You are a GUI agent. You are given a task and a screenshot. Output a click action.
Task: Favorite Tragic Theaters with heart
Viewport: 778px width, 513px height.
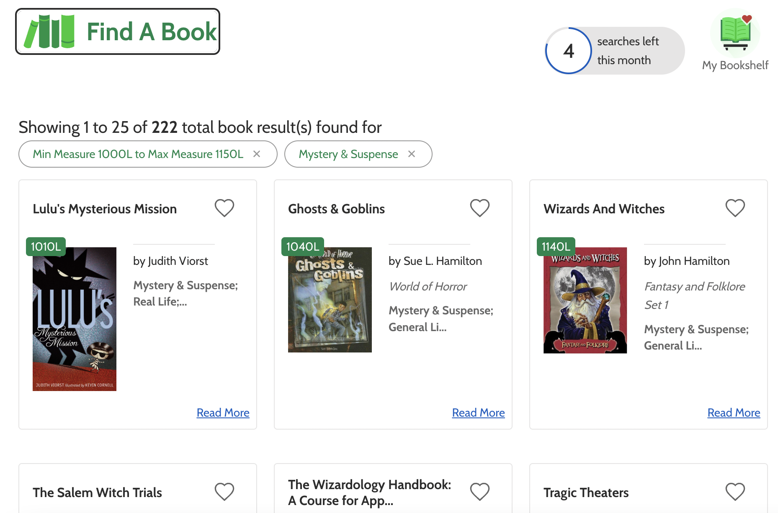pyautogui.click(x=735, y=492)
